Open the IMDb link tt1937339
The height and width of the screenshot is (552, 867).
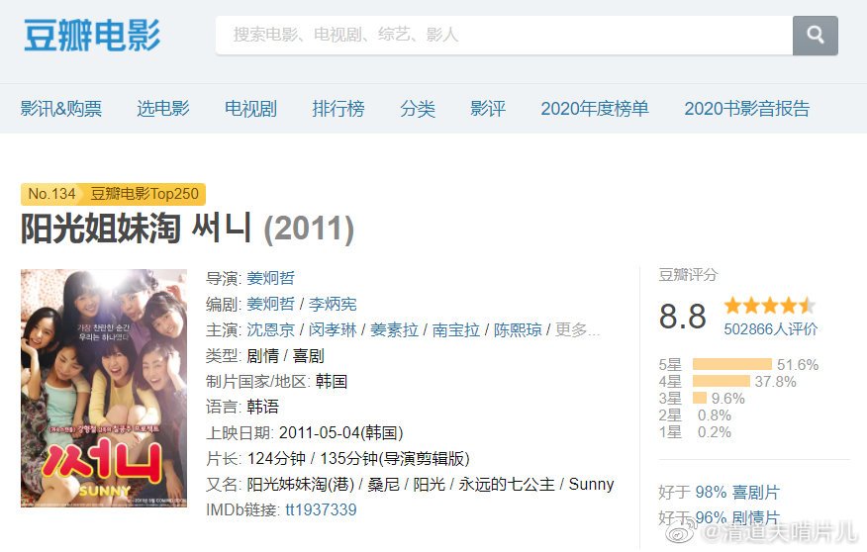(321, 509)
